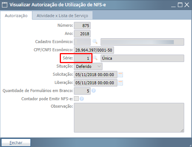Screen dimensions: 192x147
Task: Select the Série number field
Action: pos(82,58)
